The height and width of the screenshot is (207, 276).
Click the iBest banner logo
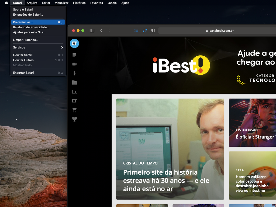[181, 65]
